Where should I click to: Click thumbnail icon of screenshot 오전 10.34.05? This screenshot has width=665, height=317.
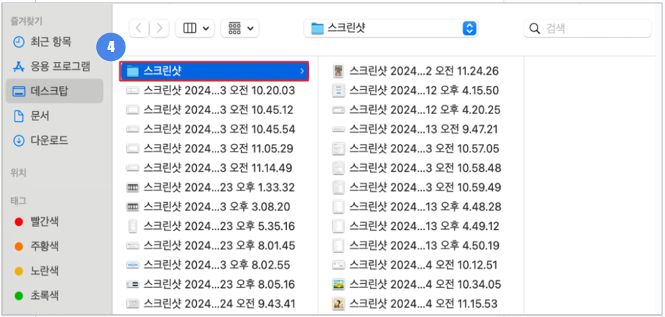(x=338, y=284)
